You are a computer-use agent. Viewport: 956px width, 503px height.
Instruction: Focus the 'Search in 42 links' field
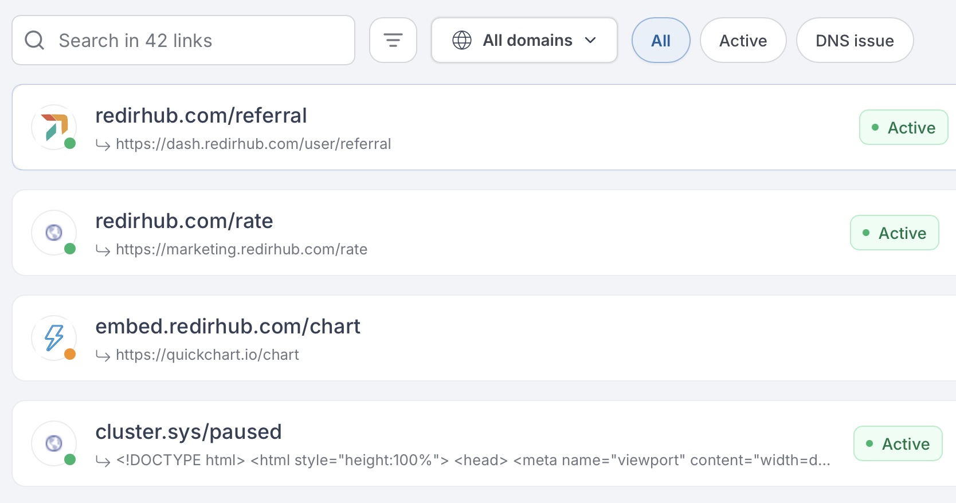183,40
